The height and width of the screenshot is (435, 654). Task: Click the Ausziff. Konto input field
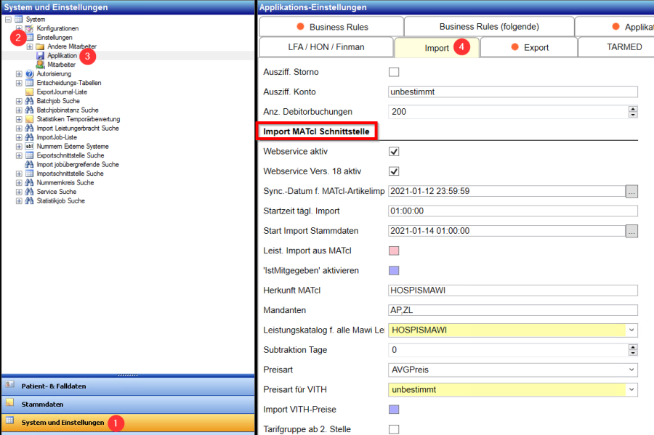(x=512, y=92)
